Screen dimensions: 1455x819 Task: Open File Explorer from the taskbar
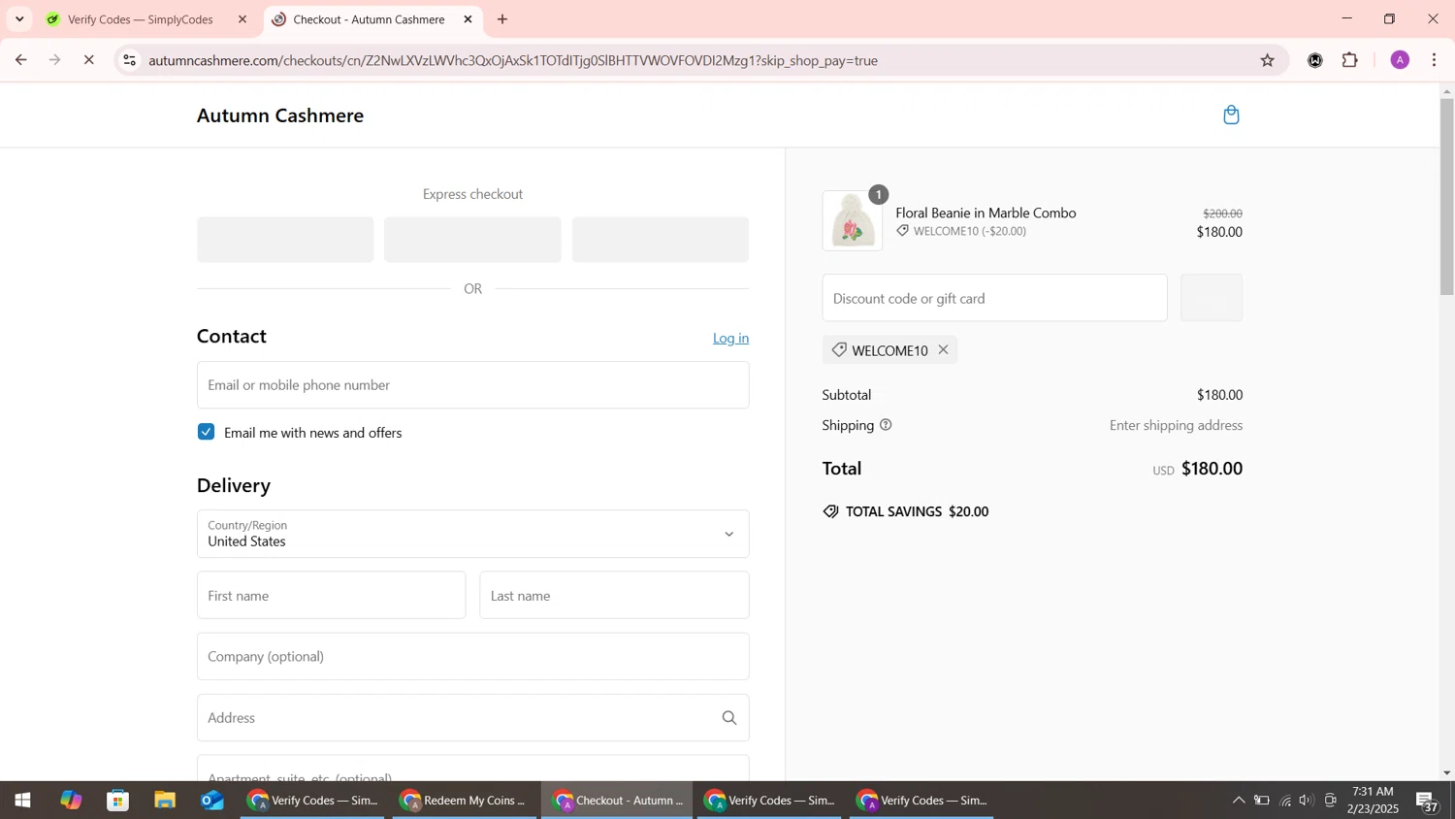165,801
